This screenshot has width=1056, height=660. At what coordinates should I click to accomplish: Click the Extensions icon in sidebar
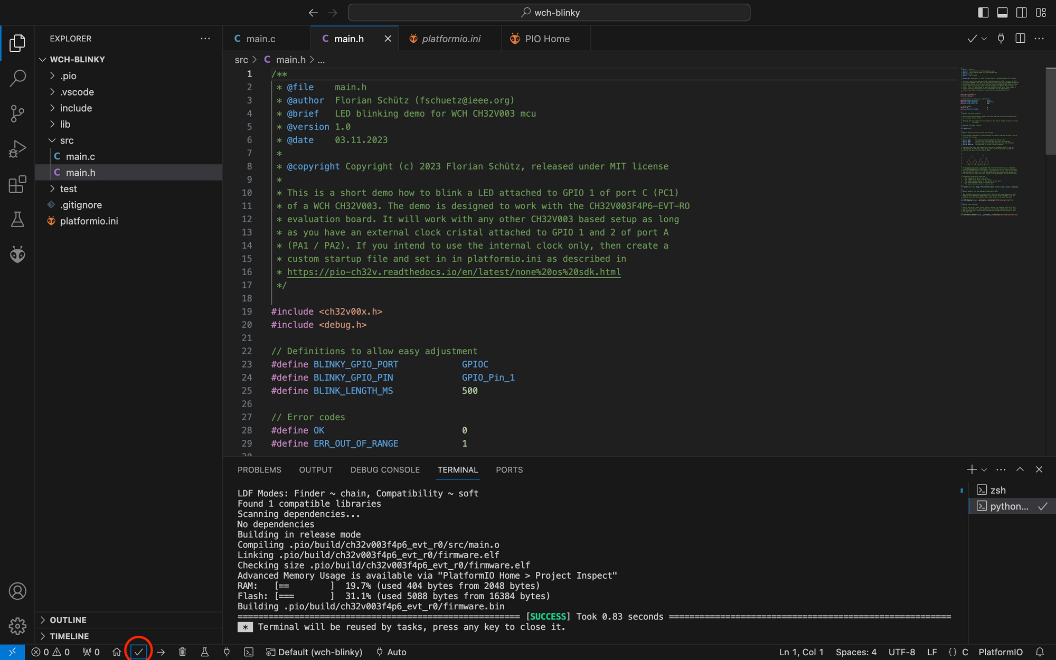(17, 185)
